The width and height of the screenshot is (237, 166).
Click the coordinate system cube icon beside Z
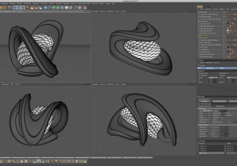[27, 8]
